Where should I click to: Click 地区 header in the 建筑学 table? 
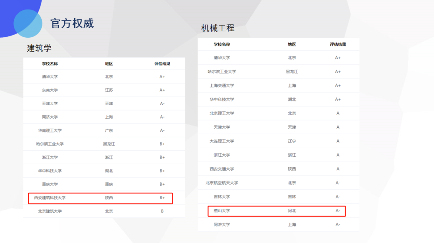pyautogui.click(x=109, y=64)
